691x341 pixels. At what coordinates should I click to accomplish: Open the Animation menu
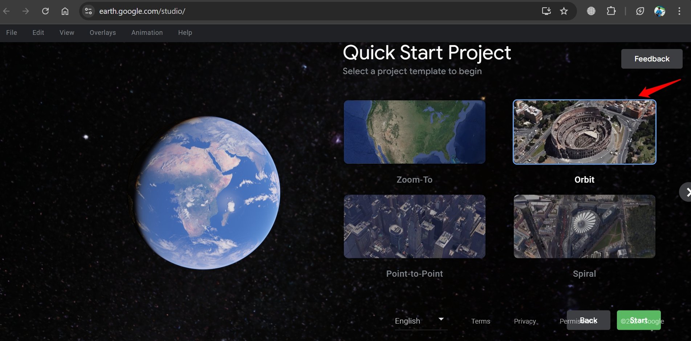[x=147, y=33]
